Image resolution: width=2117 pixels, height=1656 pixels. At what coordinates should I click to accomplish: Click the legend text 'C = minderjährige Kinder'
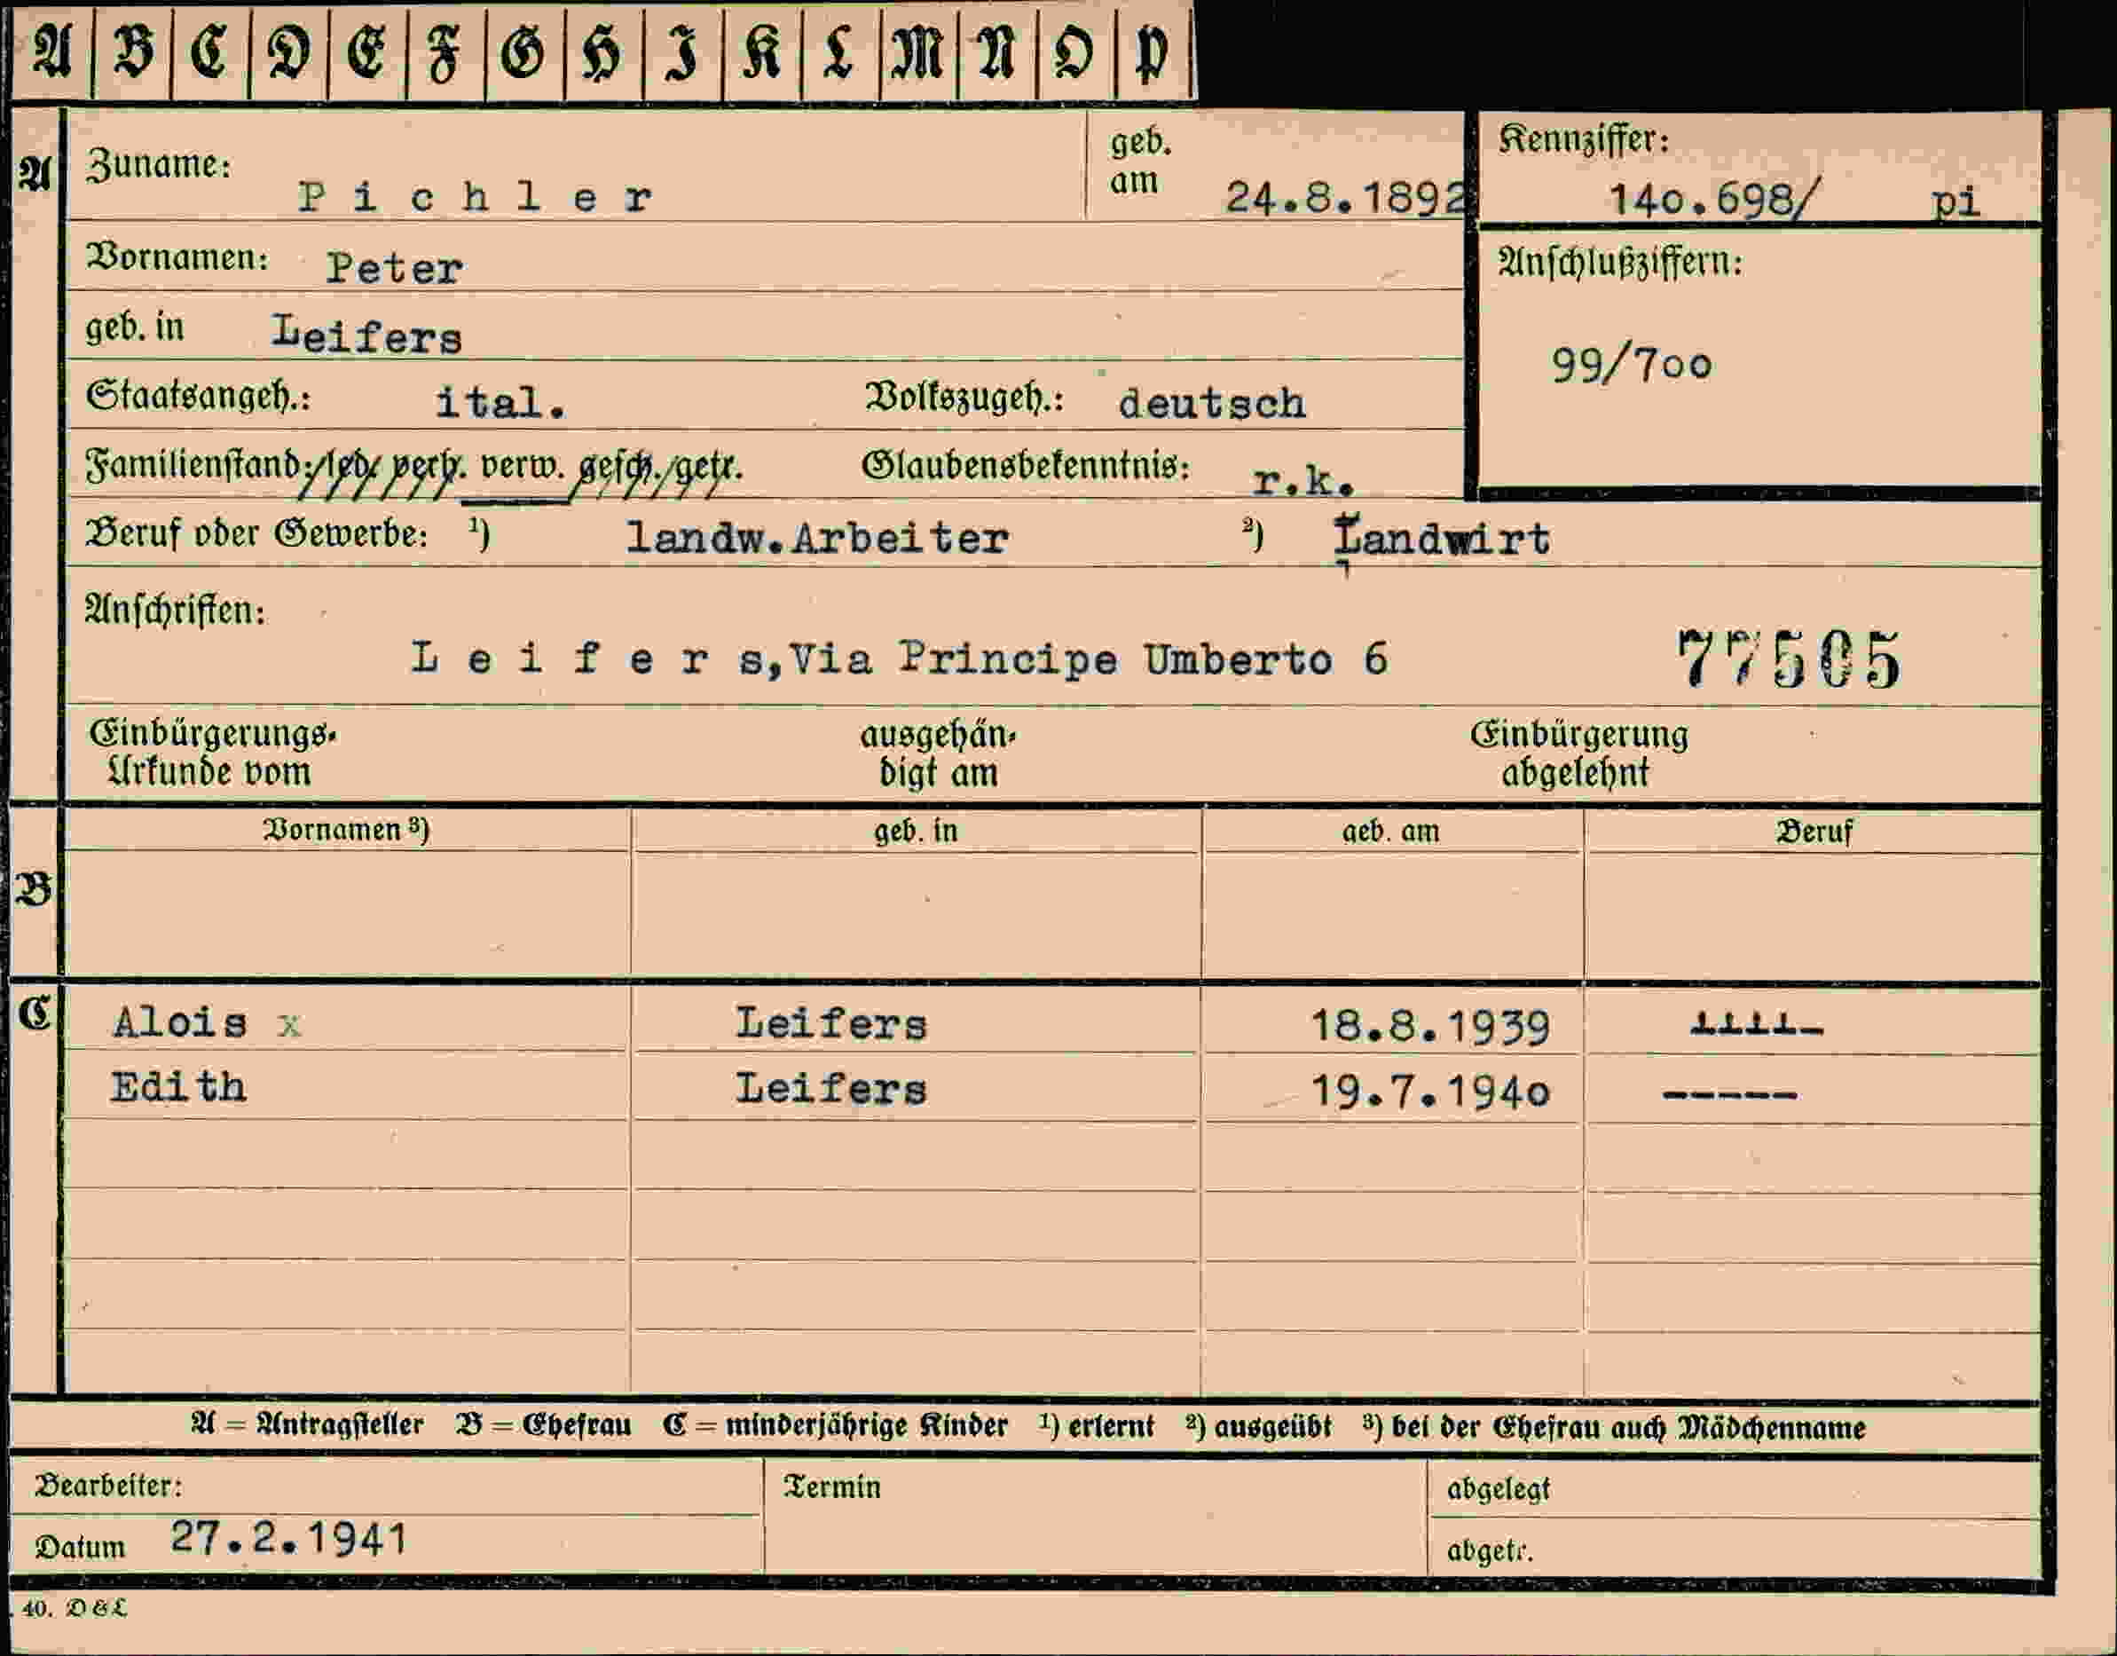coord(836,1426)
